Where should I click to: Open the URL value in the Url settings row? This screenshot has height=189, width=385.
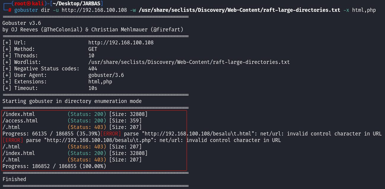pyautogui.click(x=121, y=43)
